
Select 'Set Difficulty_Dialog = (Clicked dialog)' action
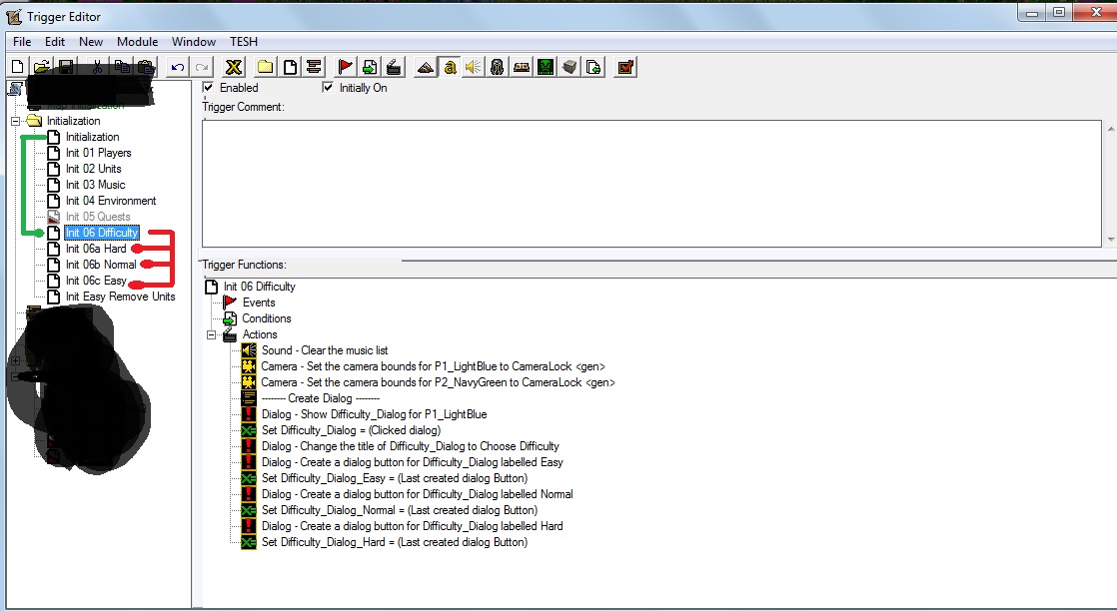pos(351,430)
